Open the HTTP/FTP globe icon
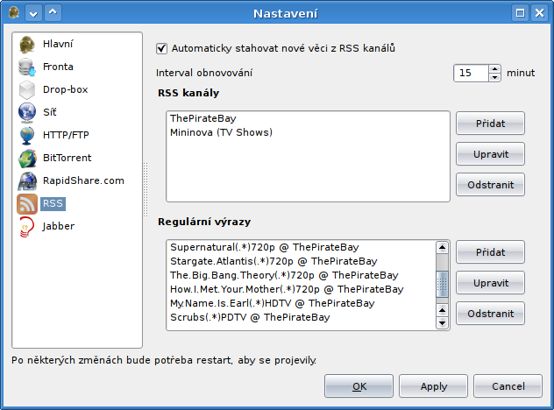Screen dimensions: 554x410 [27, 135]
